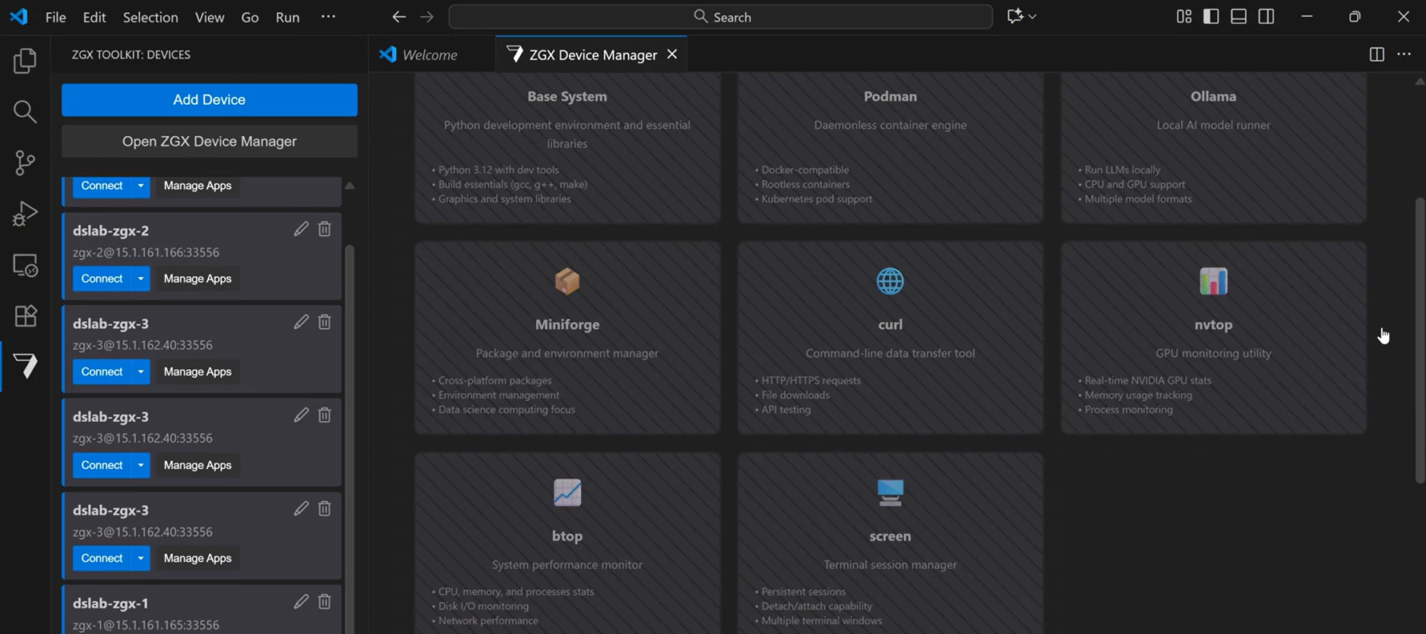Close the ZGX Device Manager tab
The height and width of the screenshot is (634, 1426).
point(672,54)
